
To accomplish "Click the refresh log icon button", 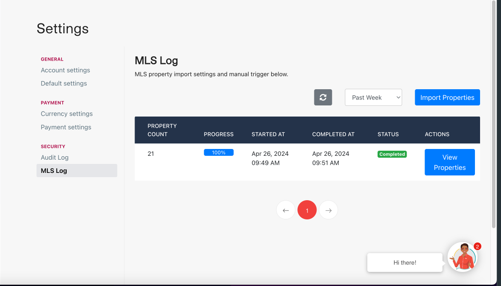I will coord(323,97).
